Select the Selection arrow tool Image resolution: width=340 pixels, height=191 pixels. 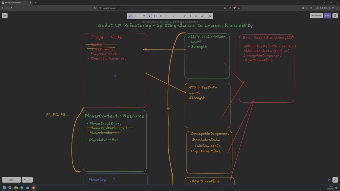(x=150, y=16)
